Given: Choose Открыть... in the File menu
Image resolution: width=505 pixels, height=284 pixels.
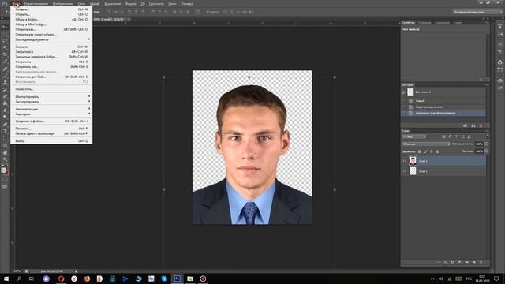Looking at the screenshot, I should click(51, 14).
